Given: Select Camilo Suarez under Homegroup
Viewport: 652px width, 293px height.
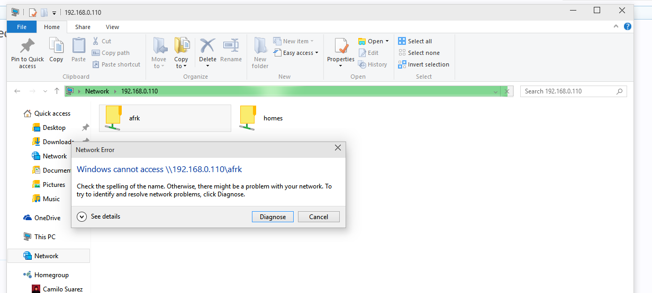Looking at the screenshot, I should [x=63, y=289].
